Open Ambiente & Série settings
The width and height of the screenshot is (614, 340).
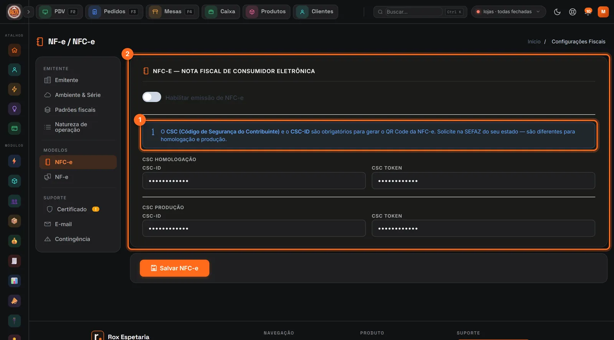(x=78, y=95)
